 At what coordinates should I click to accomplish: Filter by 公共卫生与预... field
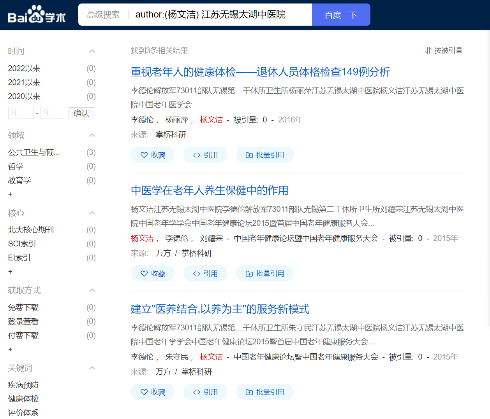click(x=34, y=152)
